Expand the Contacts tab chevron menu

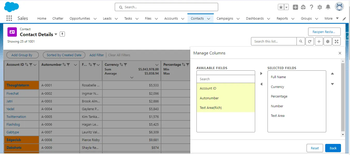(x=209, y=18)
